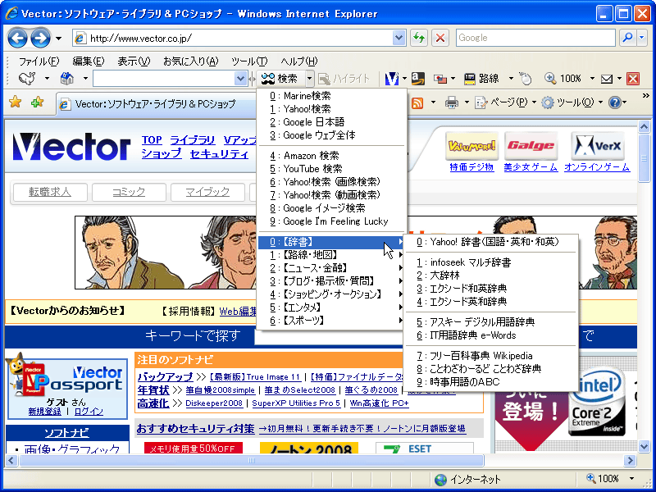Click the blue Help question mark icon

click(614, 102)
